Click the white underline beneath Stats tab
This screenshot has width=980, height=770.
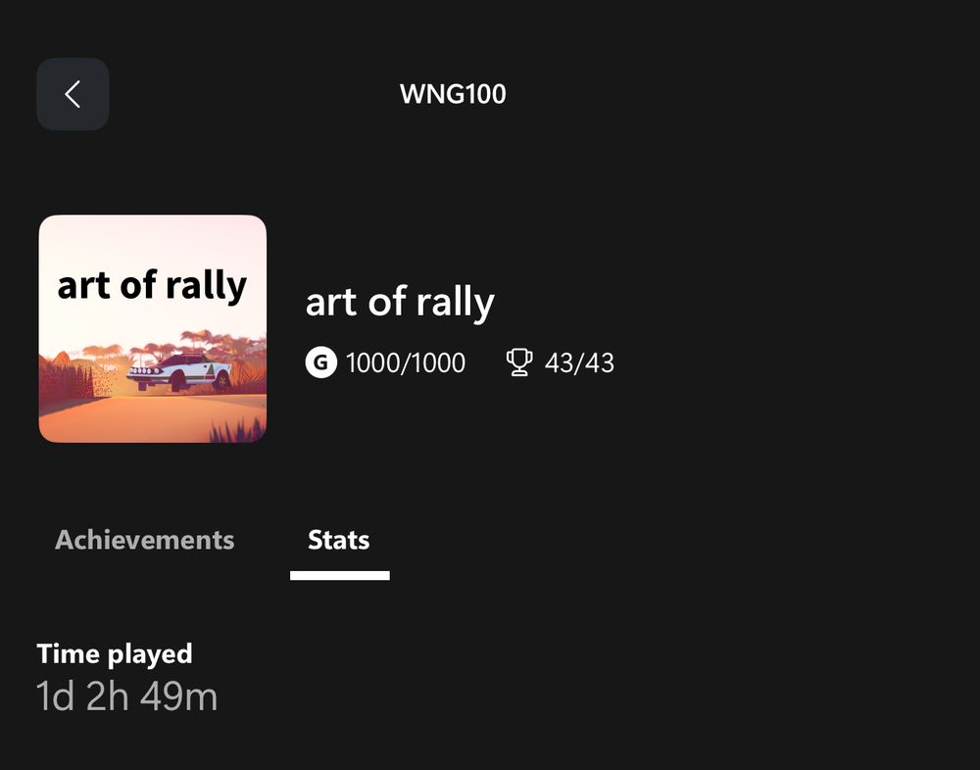pyautogui.click(x=340, y=576)
